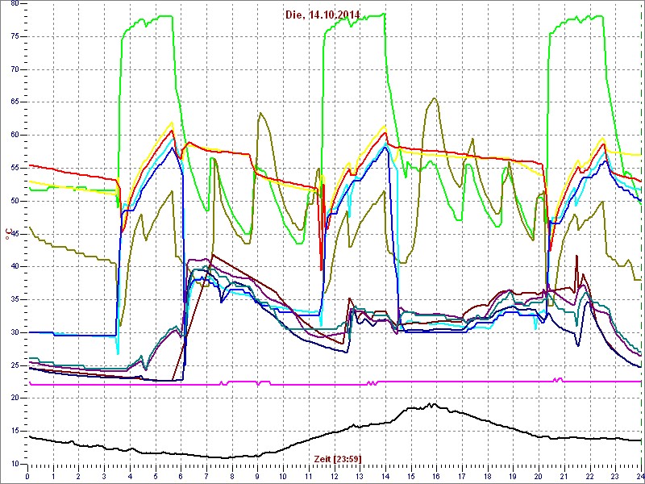The width and height of the screenshot is (645, 484).
Task: Click hour '13' on the time axis
Action: coord(360,477)
